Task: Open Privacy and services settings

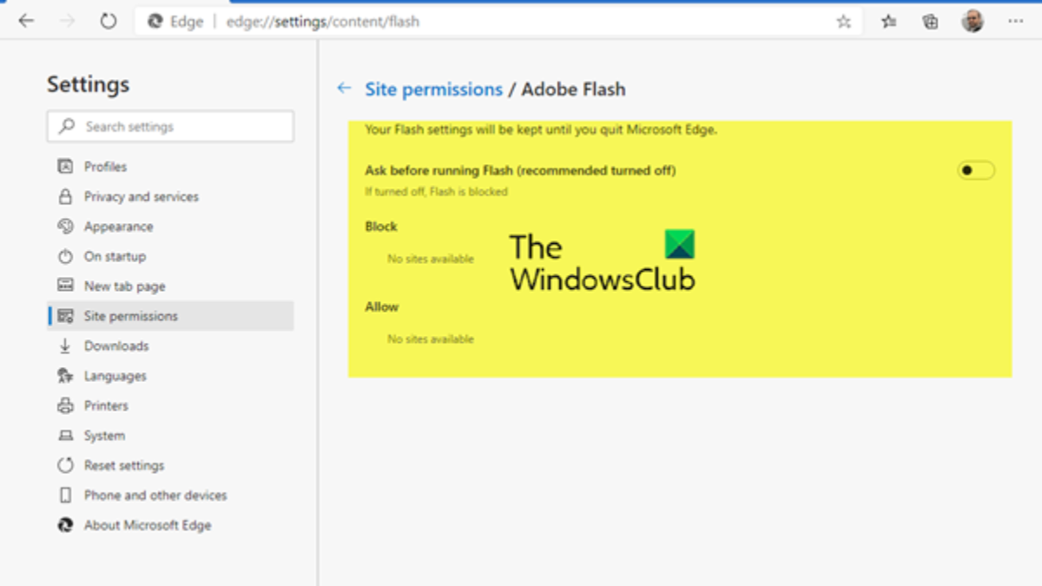Action: pyautogui.click(x=171, y=197)
